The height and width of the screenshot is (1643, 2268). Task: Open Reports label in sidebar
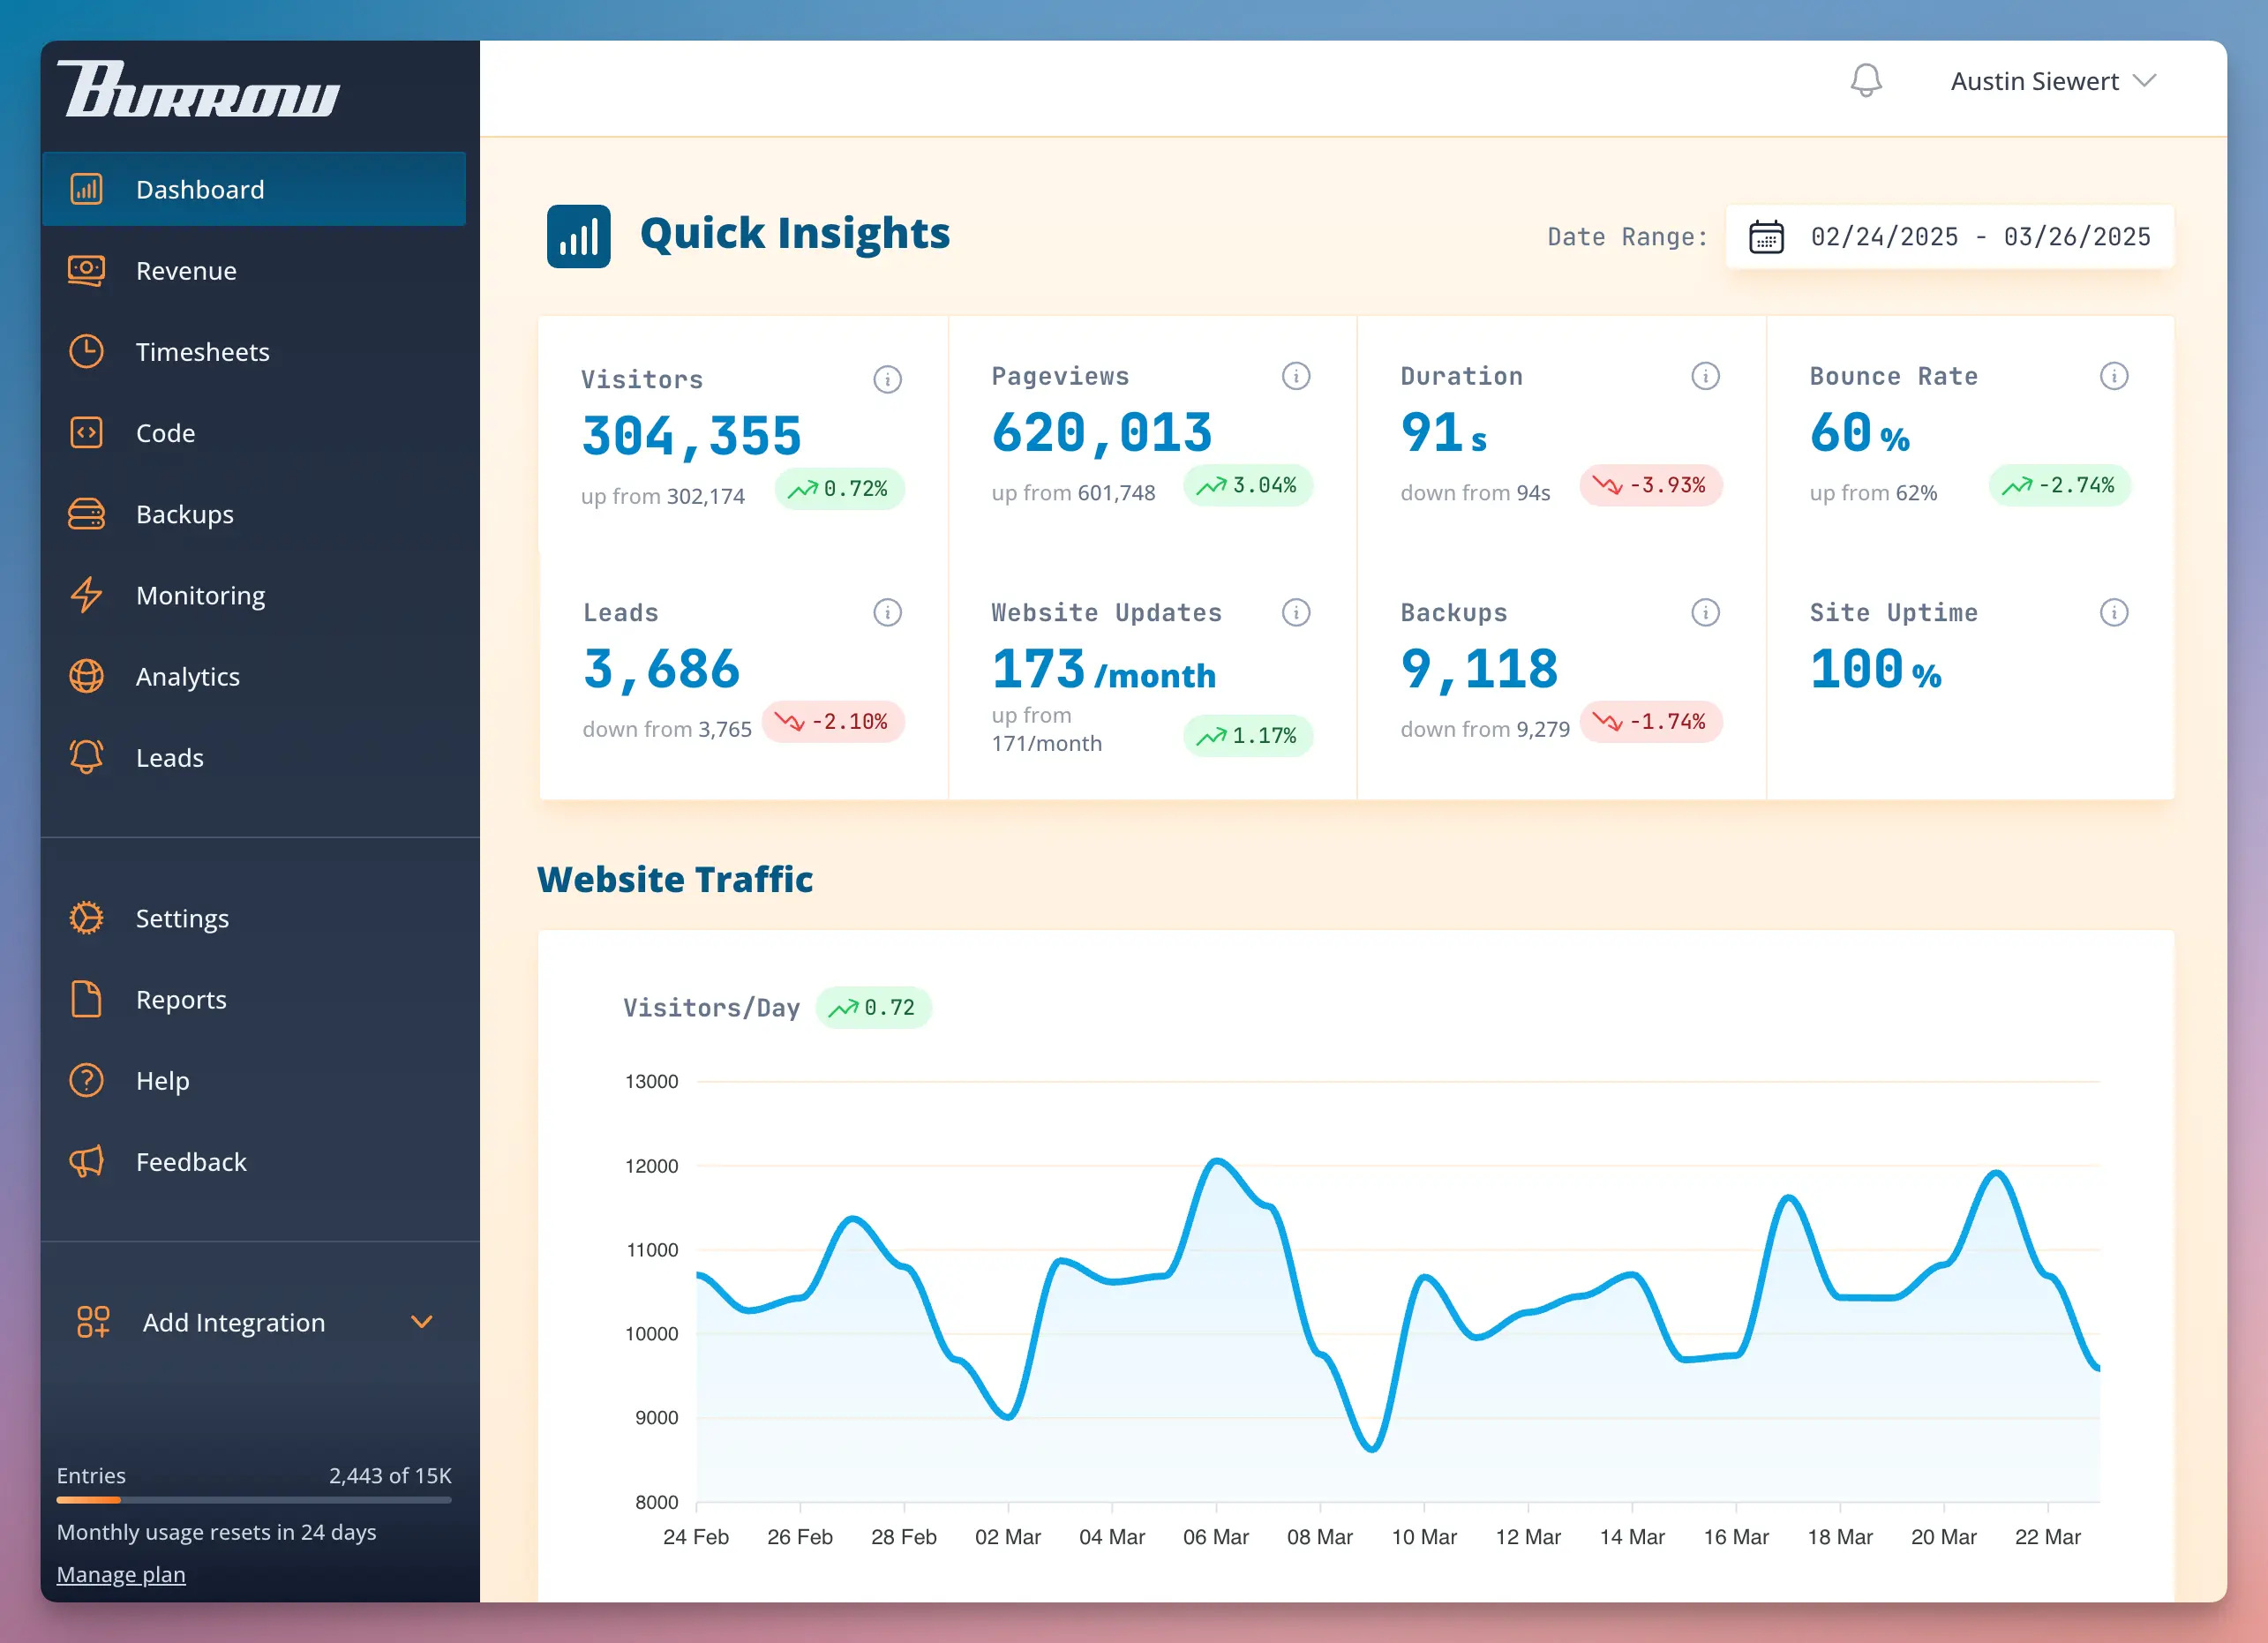click(x=181, y=999)
